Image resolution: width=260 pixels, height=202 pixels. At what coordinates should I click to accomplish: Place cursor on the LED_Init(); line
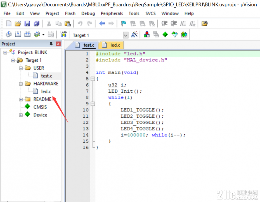click(x=125, y=91)
